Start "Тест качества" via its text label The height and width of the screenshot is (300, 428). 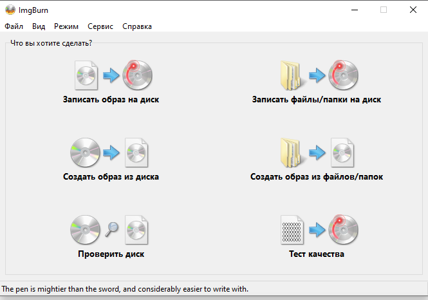(317, 254)
